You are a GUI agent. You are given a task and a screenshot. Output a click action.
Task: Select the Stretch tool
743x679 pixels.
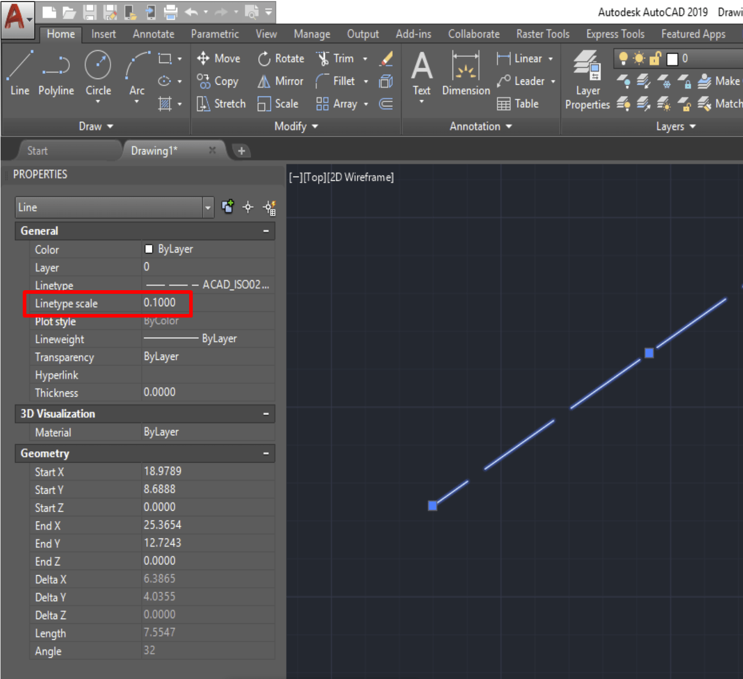(x=221, y=104)
